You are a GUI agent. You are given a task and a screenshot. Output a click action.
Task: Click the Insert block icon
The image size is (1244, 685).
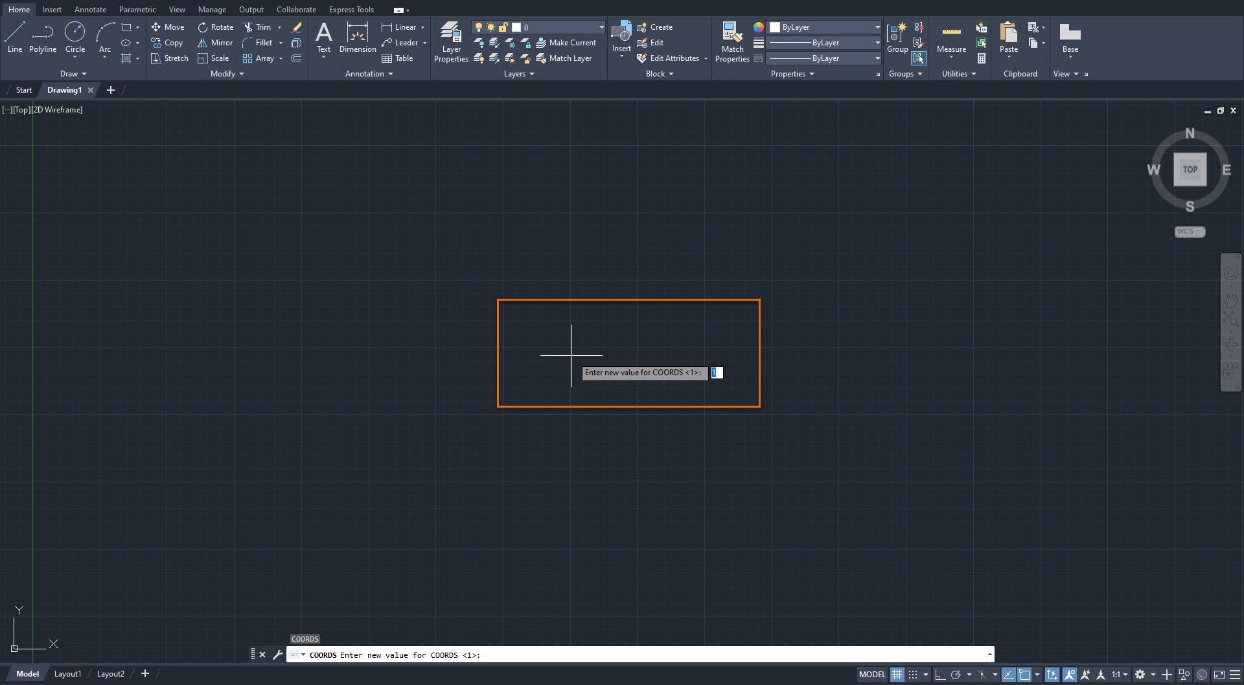tap(621, 38)
